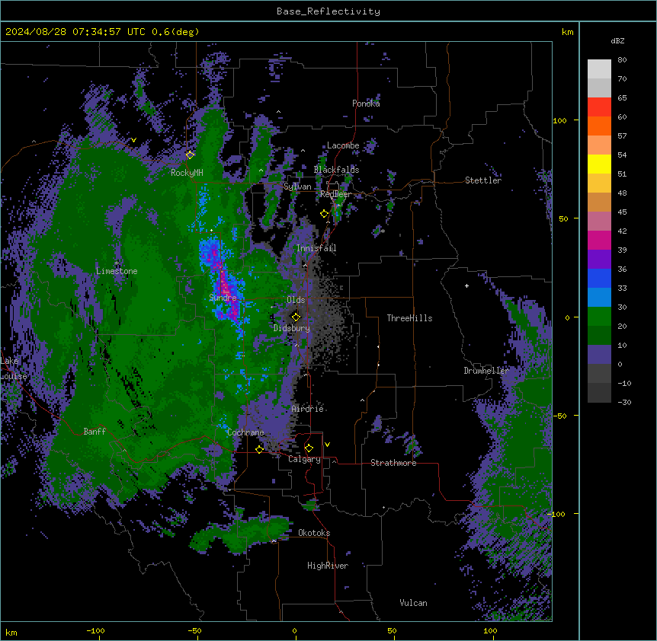Click the Strathmore town label
657x641 pixels.
[x=393, y=463]
